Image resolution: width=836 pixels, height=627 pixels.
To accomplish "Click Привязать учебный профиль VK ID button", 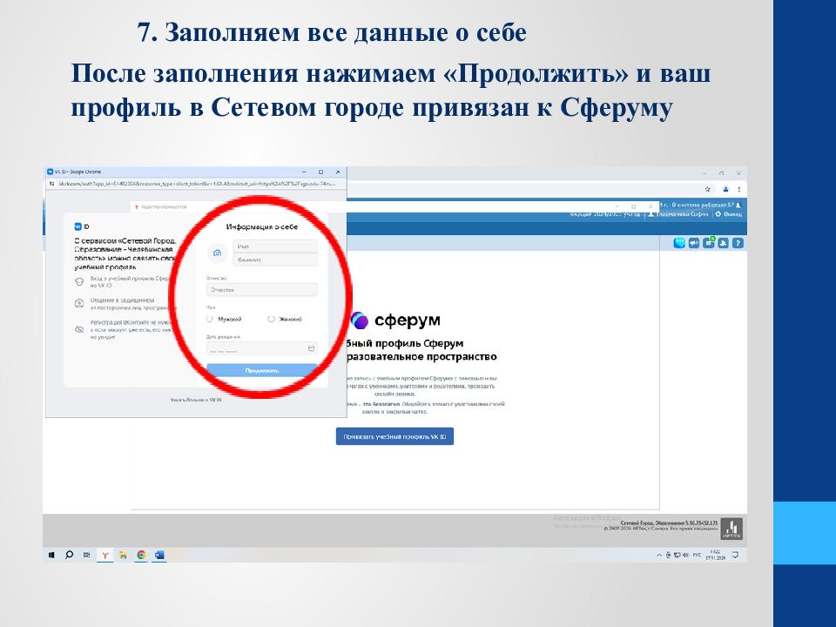I will 394,436.
